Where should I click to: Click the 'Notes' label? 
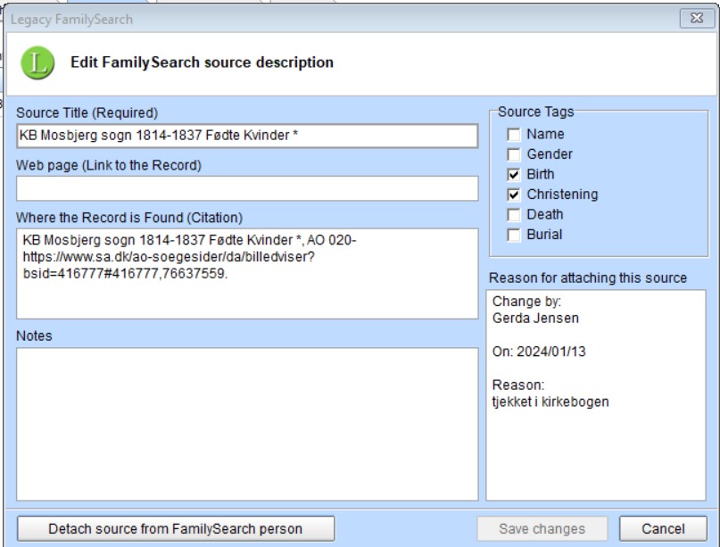pyautogui.click(x=34, y=336)
